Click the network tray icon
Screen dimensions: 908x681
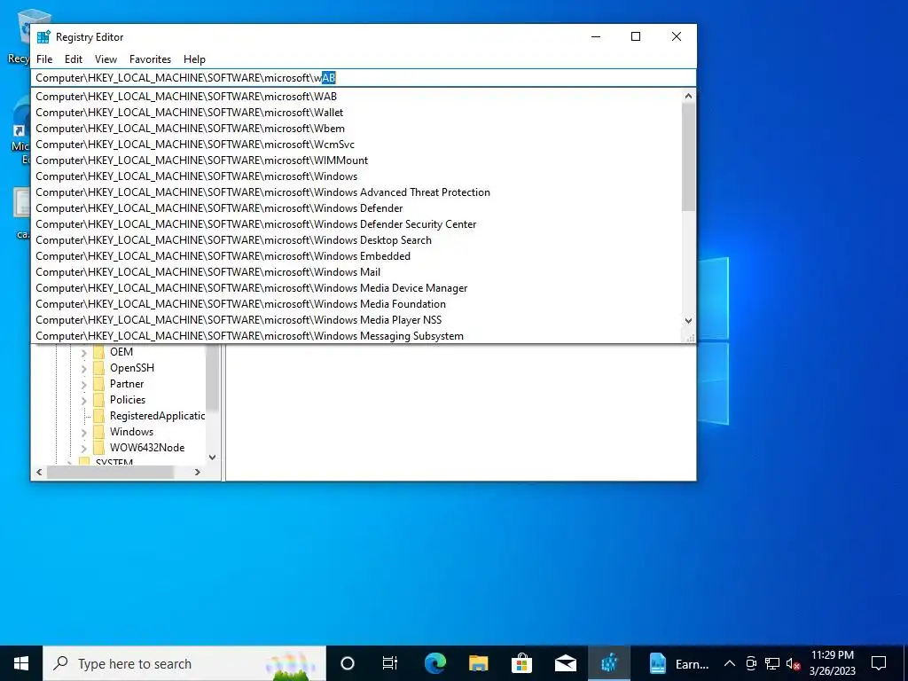point(772,663)
